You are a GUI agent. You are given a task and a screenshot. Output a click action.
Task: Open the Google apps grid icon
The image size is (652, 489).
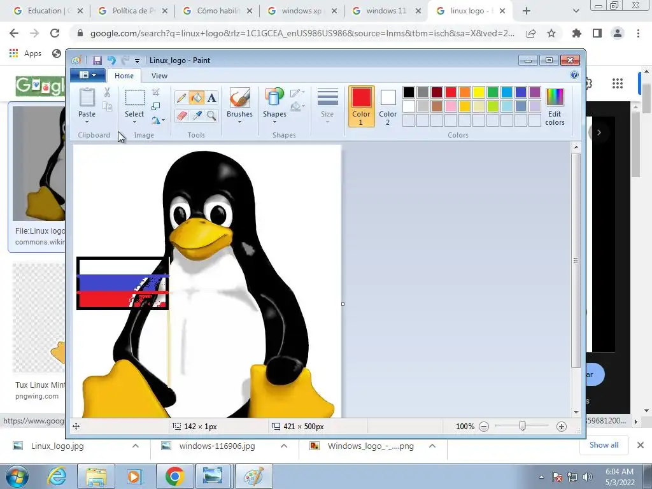tap(618, 83)
